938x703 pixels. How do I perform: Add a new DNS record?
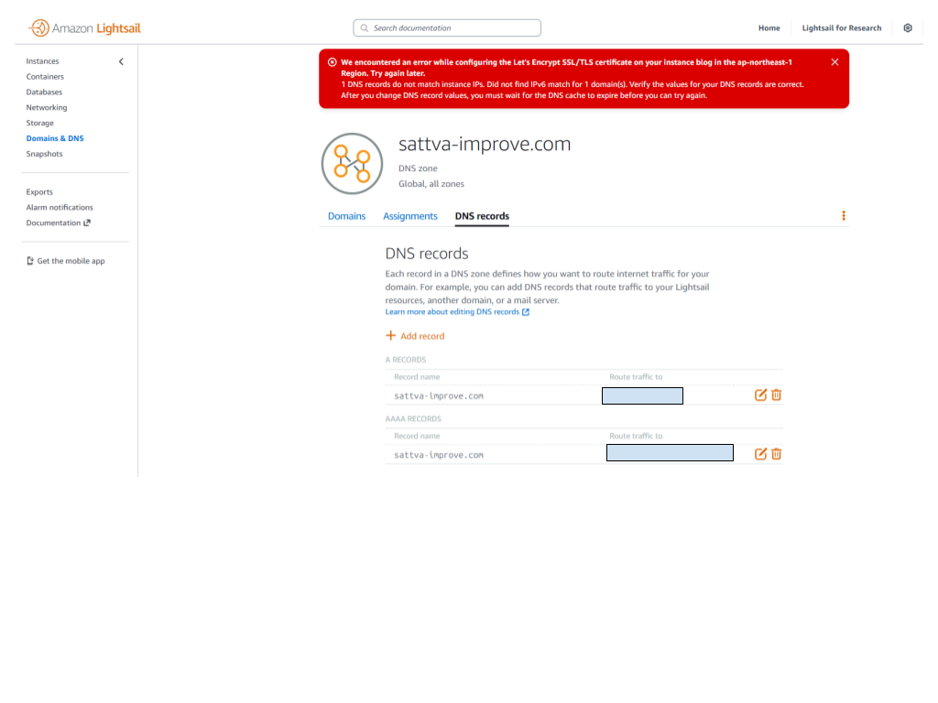click(x=415, y=336)
